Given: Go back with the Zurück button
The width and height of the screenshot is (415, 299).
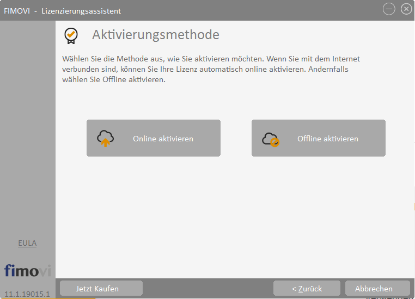Looking at the screenshot, I should coord(307,289).
